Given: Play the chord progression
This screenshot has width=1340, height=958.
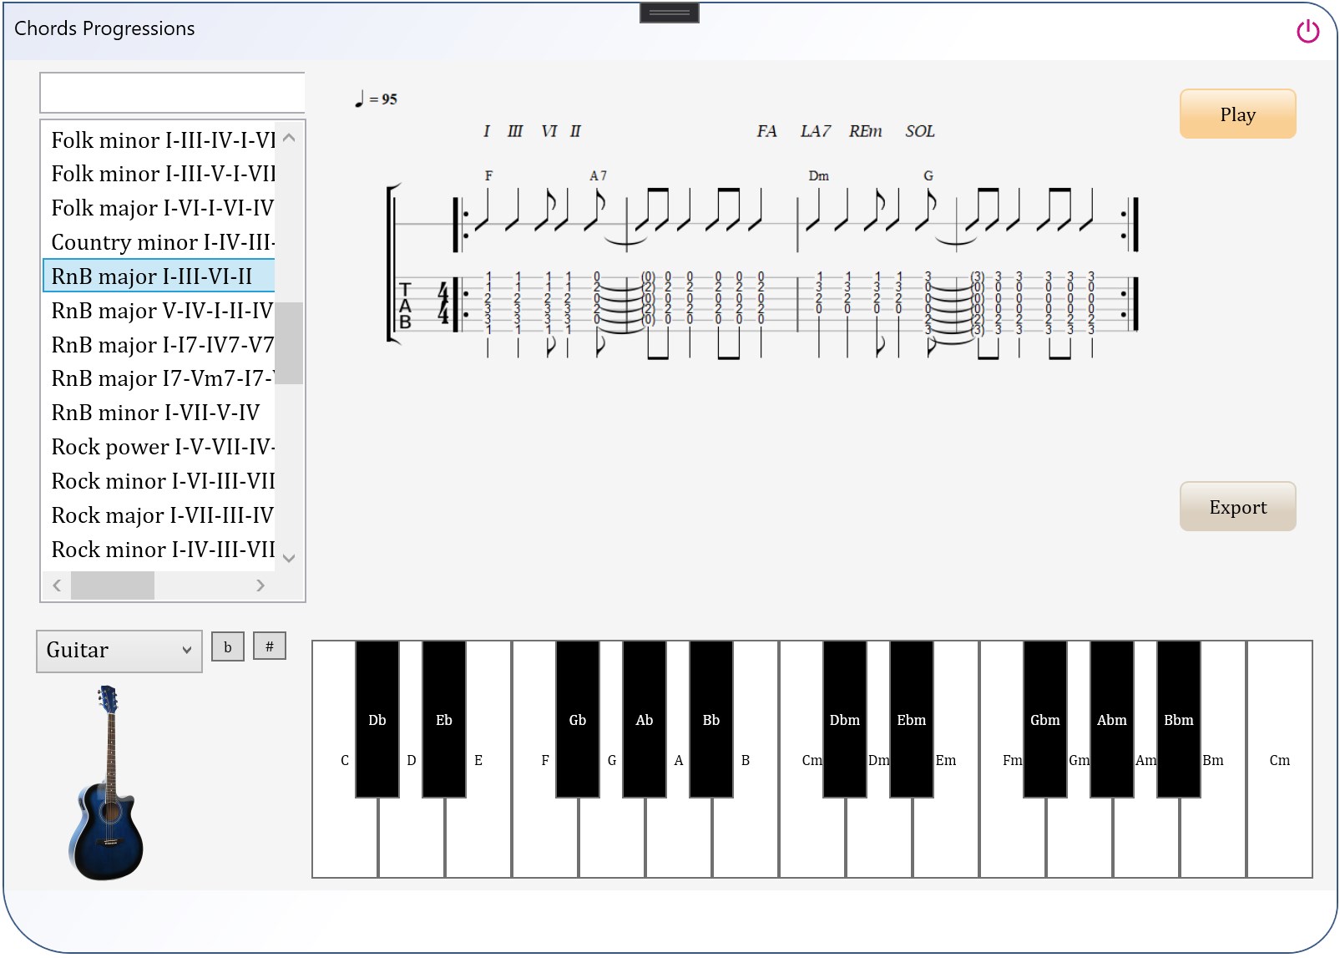Looking at the screenshot, I should pos(1237,114).
